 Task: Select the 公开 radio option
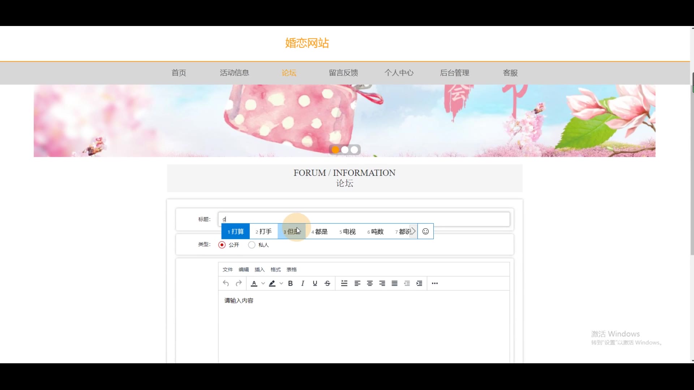pos(222,245)
